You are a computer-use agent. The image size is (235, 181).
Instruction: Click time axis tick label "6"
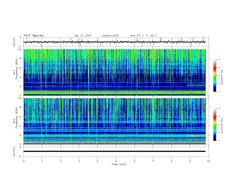tap(134, 161)
